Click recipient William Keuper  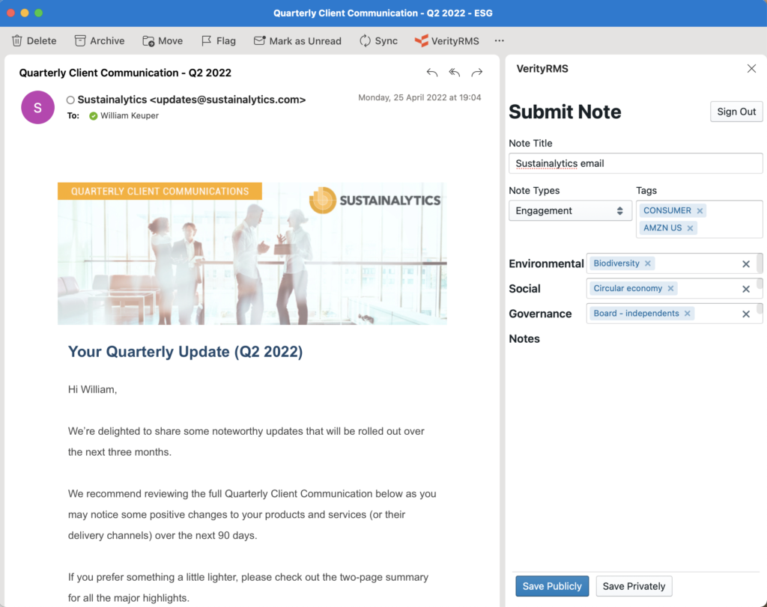pyautogui.click(x=130, y=116)
